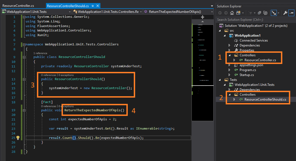This screenshot has width=296, height=161.
Task: Click the Collapse All icon in Solution Explorer
Action: [259, 13]
